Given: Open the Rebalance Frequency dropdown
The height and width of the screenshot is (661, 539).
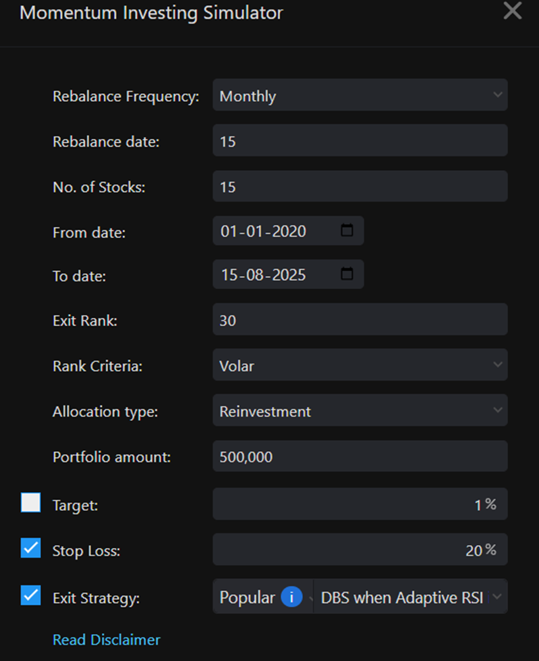Looking at the screenshot, I should (x=360, y=95).
